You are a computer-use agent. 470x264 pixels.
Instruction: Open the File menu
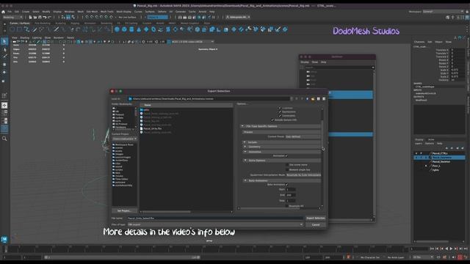(10, 12)
